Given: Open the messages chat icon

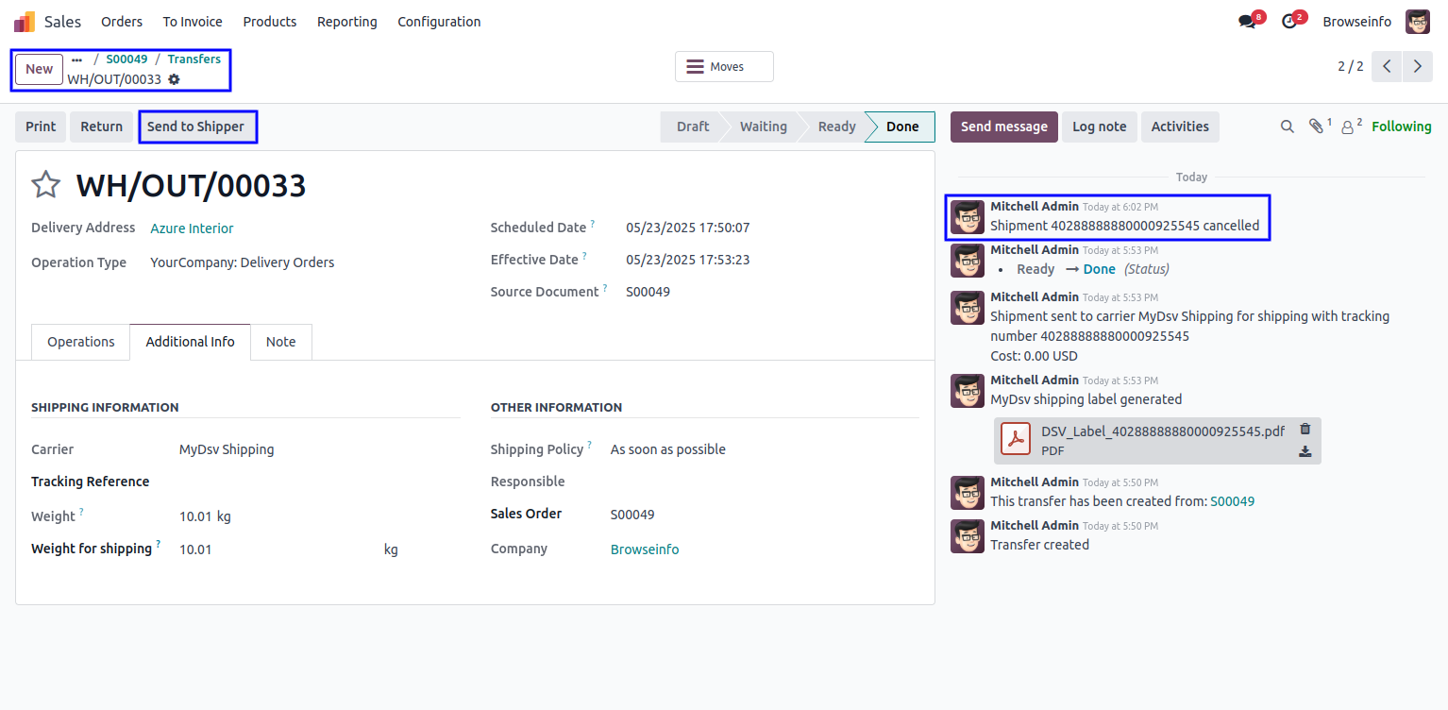Looking at the screenshot, I should (x=1247, y=22).
